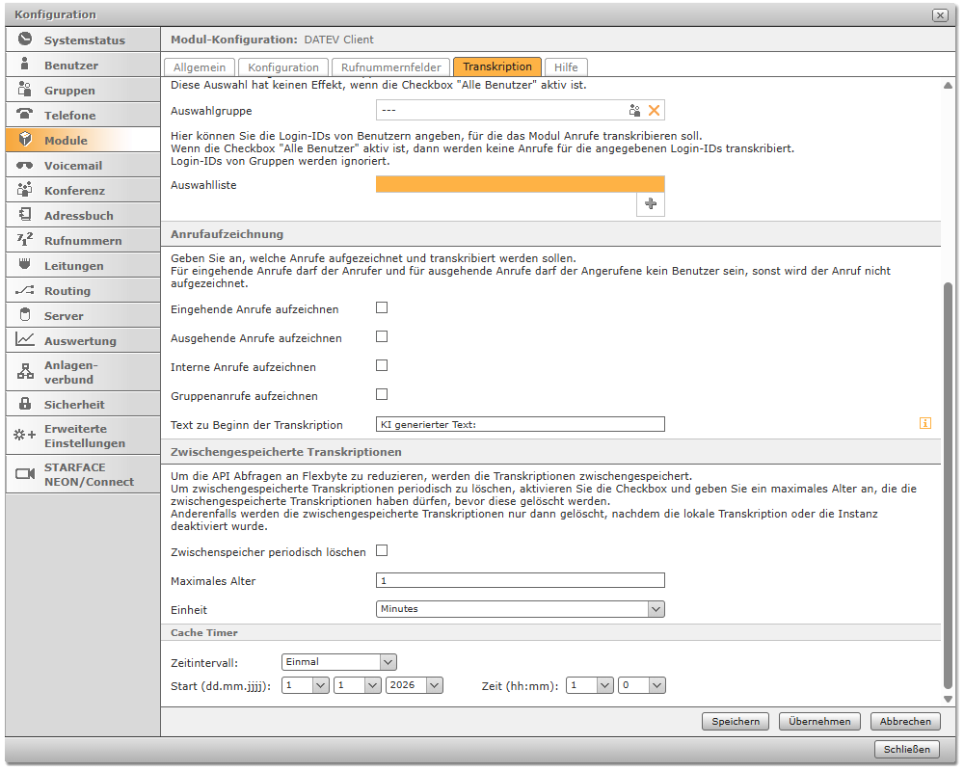964x771 pixels.
Task: Open the Auswertung menu entry
Action: pos(83,340)
